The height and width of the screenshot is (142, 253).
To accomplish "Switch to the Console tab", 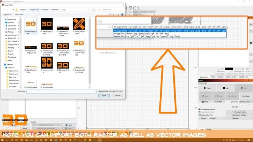I will 221,77.
